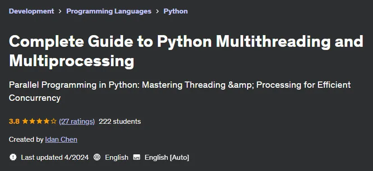Click the Created by label
The height and width of the screenshot is (171, 373).
click(x=26, y=139)
